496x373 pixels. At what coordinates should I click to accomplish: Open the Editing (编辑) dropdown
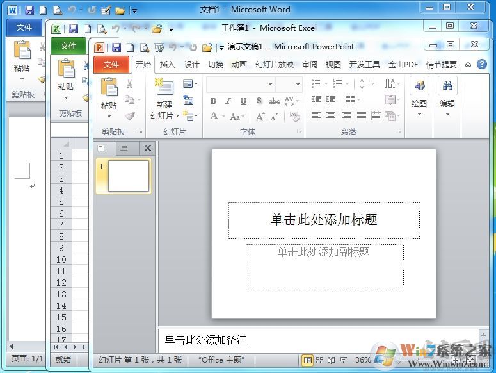447,115
